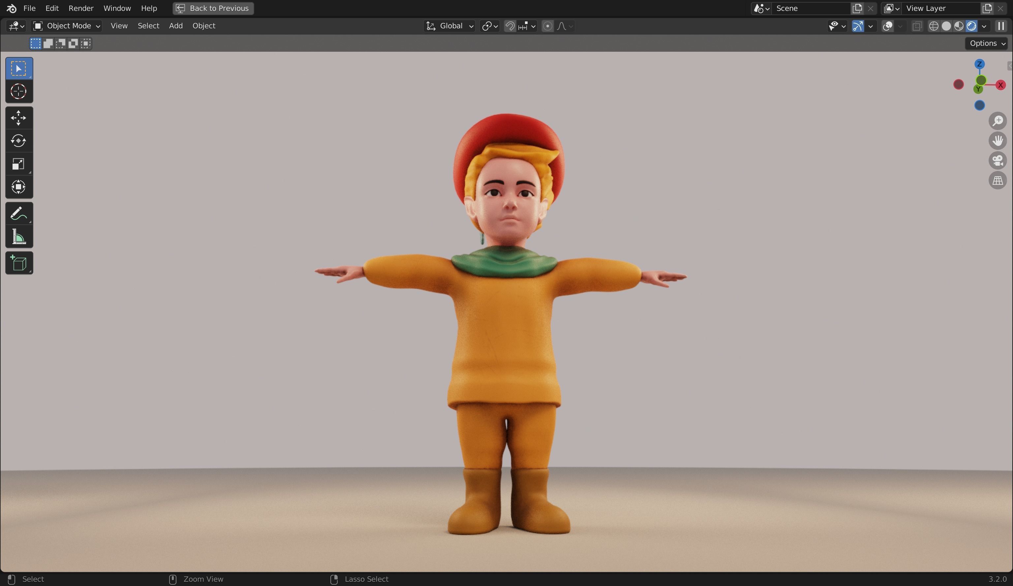
Task: Open the scene browse dropdown
Action: [761, 8]
